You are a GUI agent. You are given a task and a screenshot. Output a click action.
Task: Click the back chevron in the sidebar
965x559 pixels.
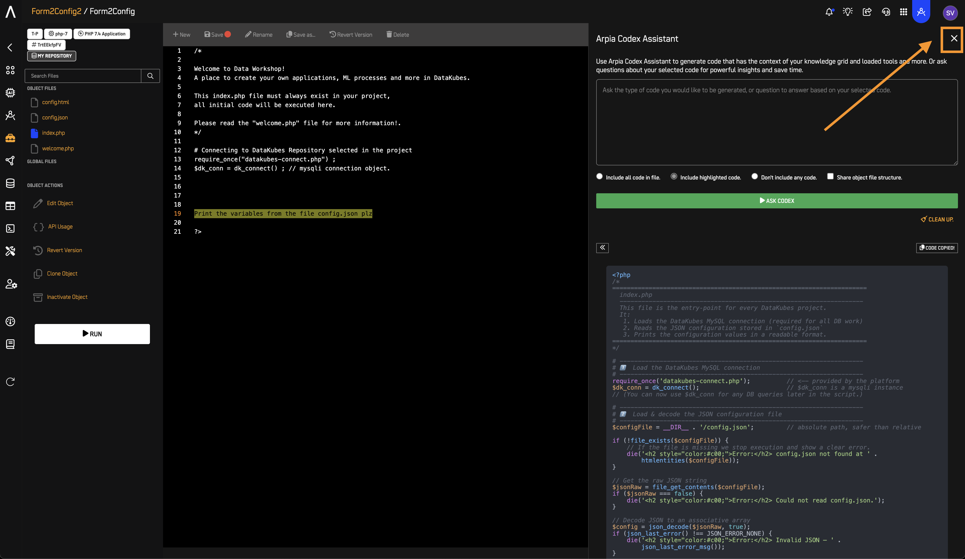pyautogui.click(x=10, y=48)
